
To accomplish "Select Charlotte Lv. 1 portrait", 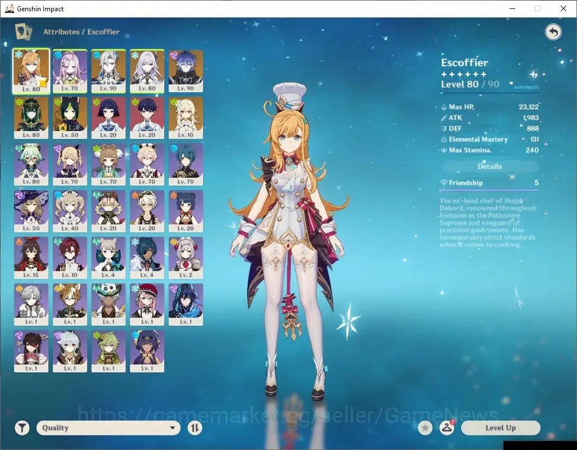I will coord(147,305).
